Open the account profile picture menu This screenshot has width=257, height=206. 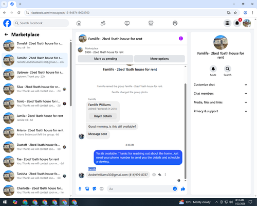[x=247, y=23]
